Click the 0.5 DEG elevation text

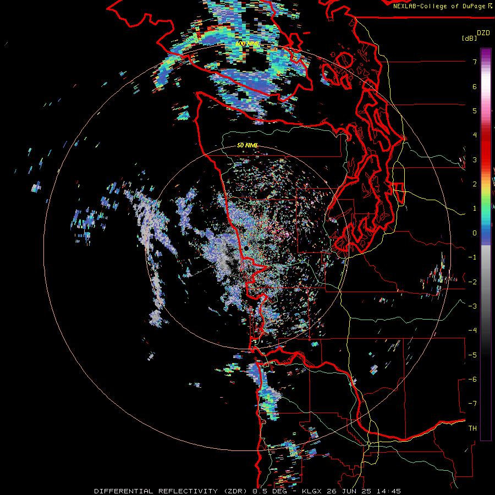[269, 491]
